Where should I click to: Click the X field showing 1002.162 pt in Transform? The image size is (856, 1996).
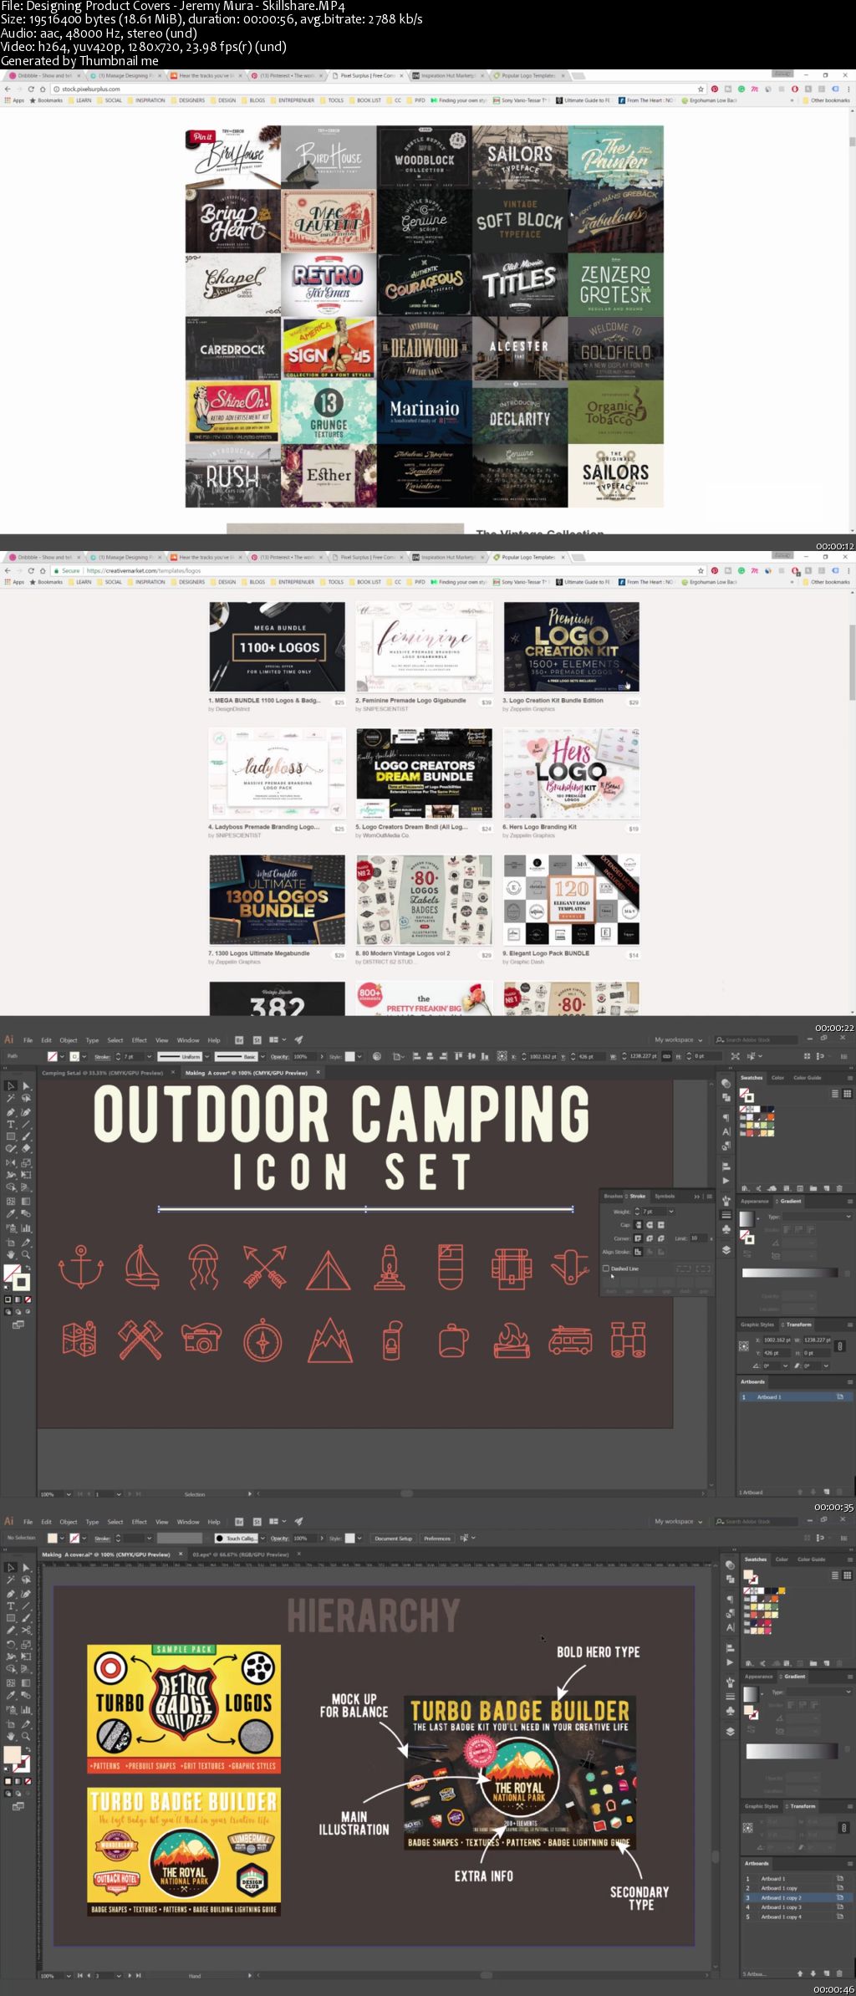[778, 1340]
